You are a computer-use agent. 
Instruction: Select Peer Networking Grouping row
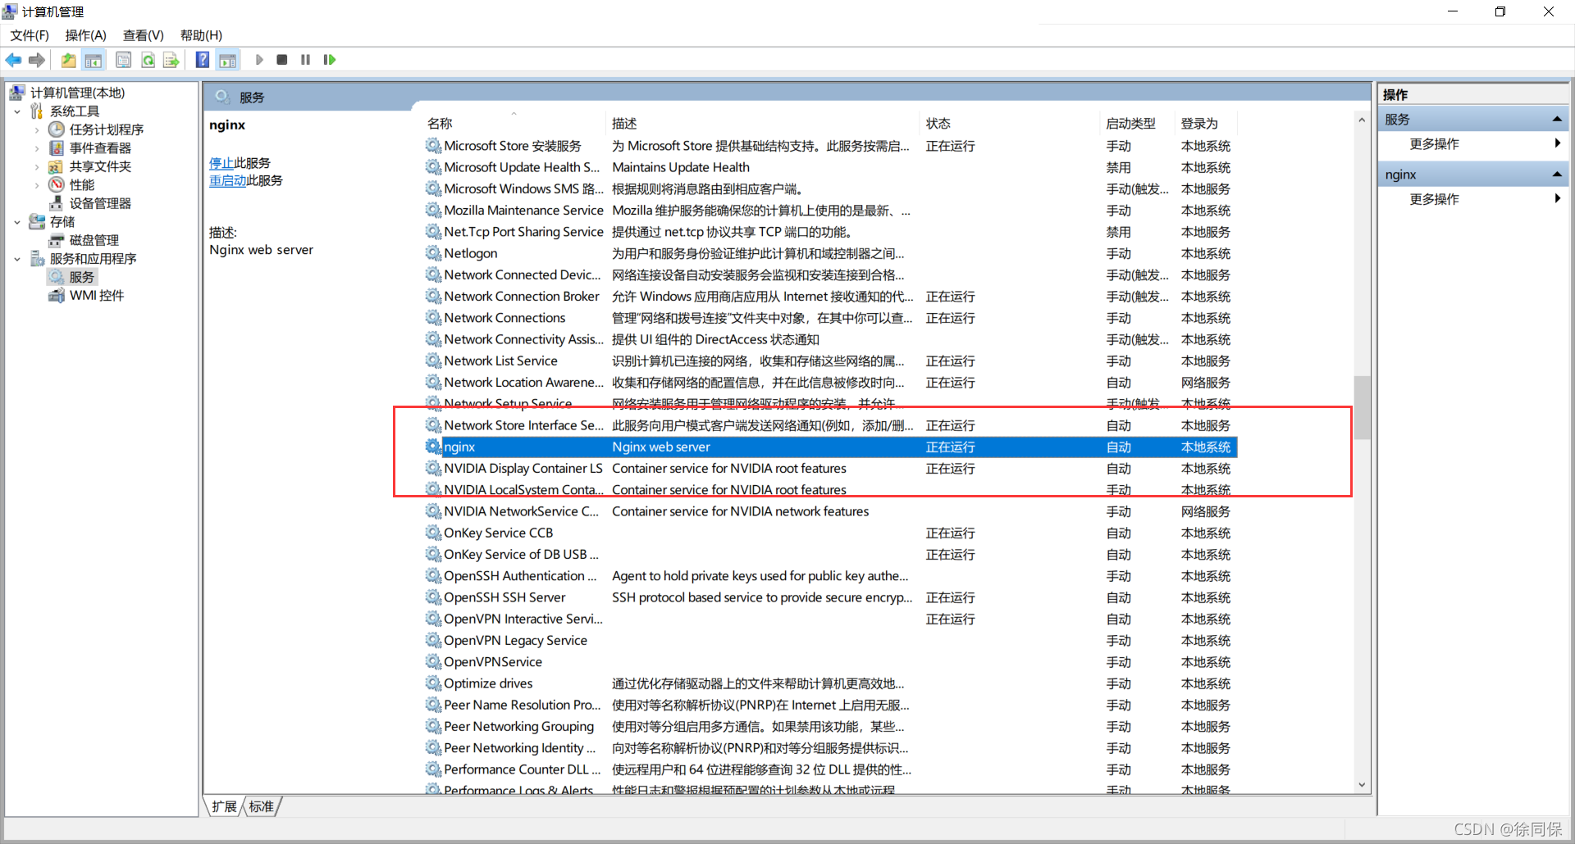point(830,727)
